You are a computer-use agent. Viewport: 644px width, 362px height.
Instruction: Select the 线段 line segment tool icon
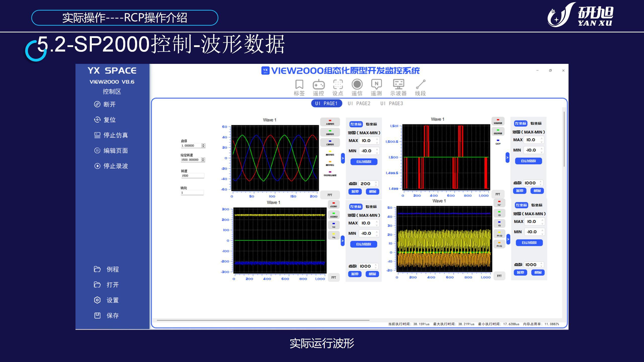click(420, 88)
